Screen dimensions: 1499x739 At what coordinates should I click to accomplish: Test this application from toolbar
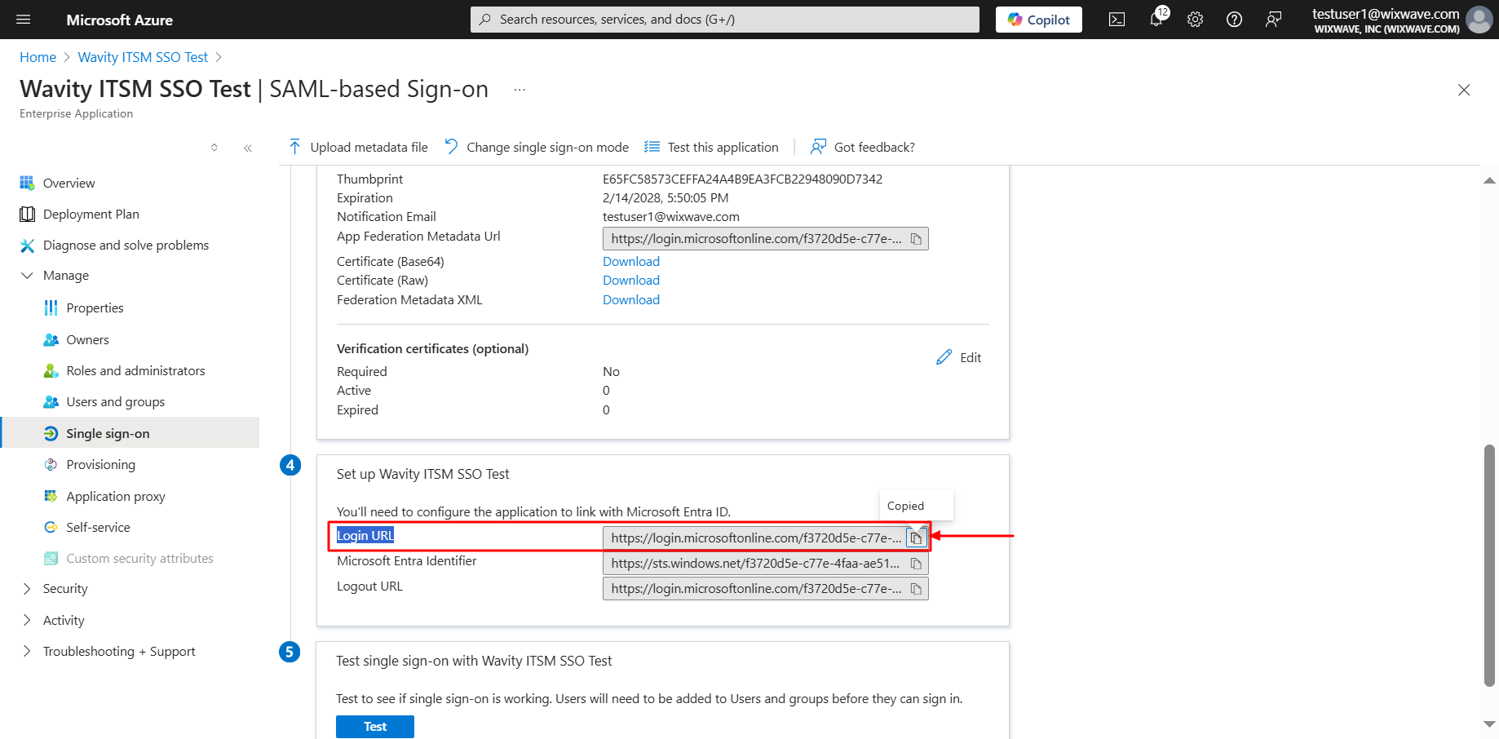(x=711, y=147)
